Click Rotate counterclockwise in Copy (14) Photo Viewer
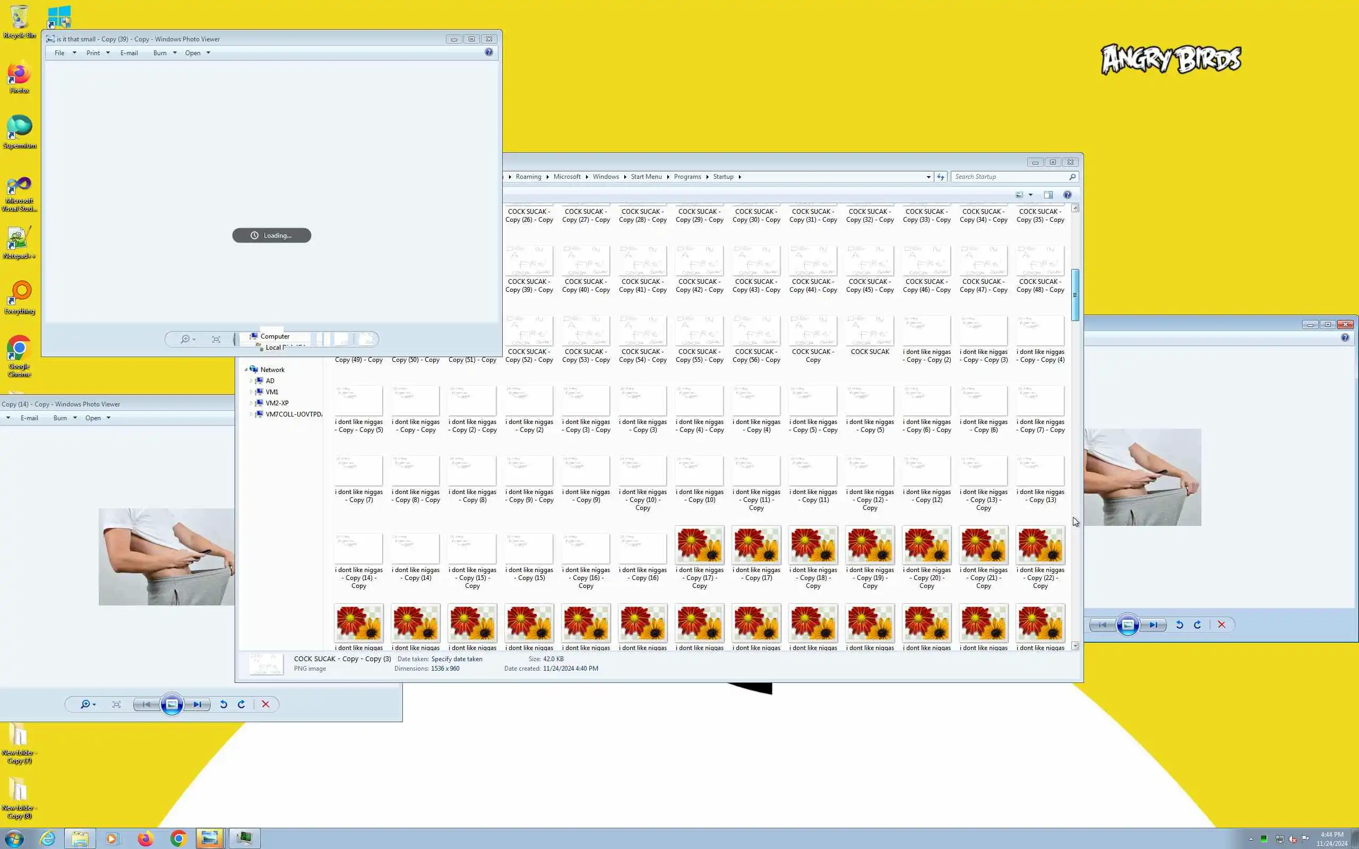 223,704
